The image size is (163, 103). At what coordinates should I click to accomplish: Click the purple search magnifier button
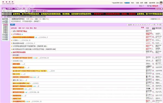tap(32, 11)
